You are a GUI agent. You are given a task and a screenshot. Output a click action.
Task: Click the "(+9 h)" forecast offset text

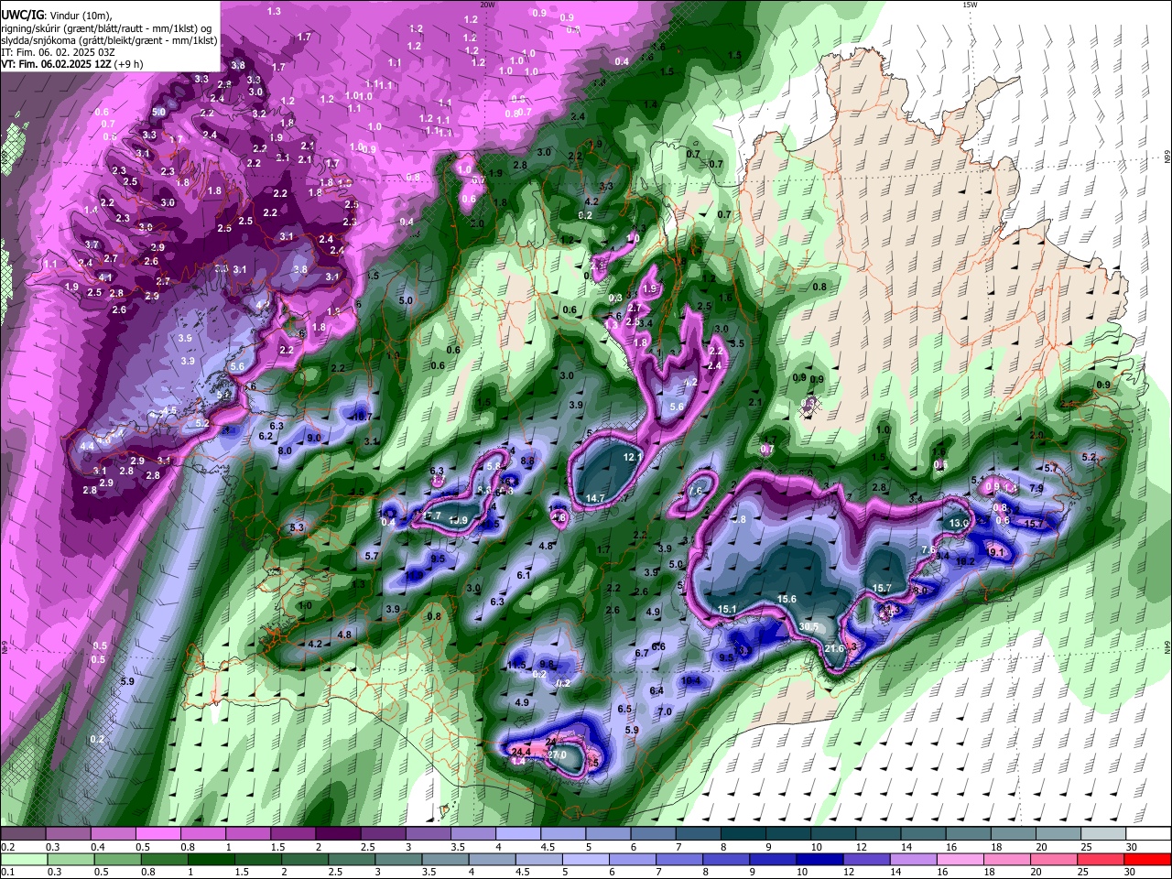[128, 64]
